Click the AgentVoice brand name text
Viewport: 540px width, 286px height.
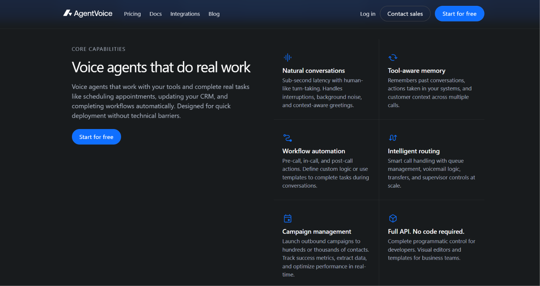93,14
